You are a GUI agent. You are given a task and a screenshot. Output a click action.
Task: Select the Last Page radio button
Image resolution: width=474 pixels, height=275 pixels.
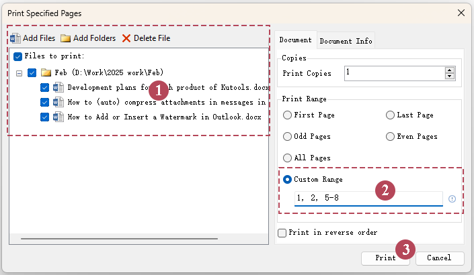point(390,115)
